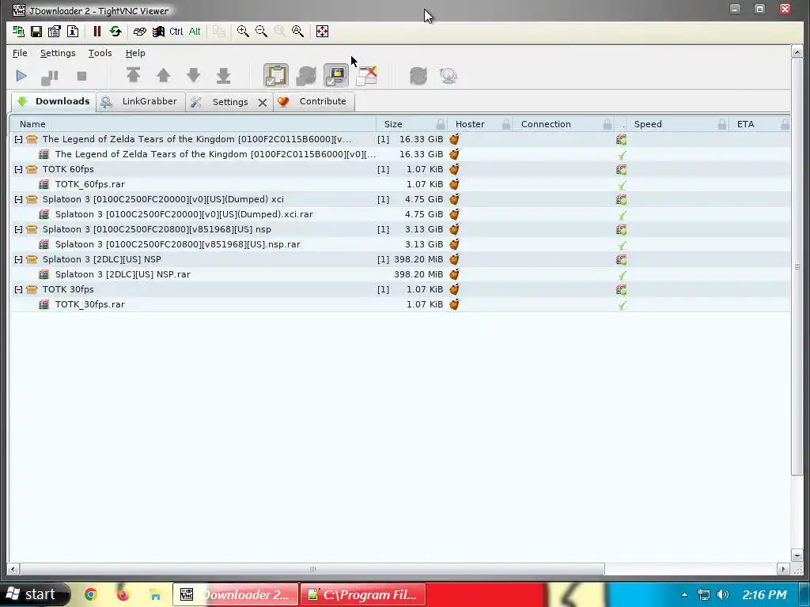Click the horizontal scrollbar right arrow
The width and height of the screenshot is (810, 607).
coord(783,569)
